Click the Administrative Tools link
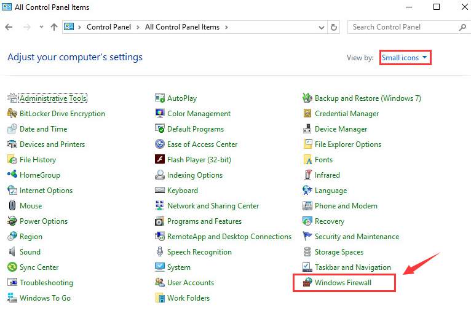 pos(53,98)
